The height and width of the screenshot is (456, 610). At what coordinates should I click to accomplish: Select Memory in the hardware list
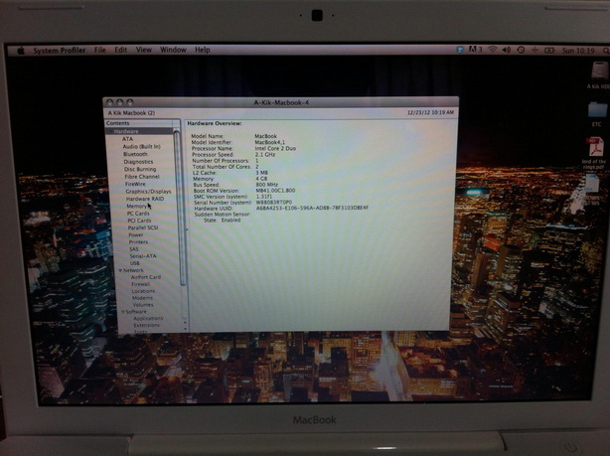point(136,207)
